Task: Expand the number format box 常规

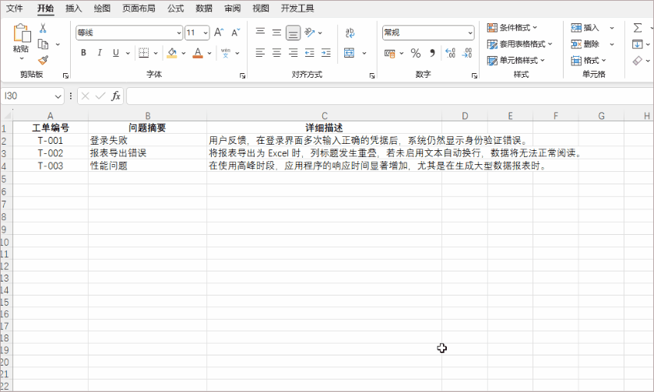Action: 427,33
